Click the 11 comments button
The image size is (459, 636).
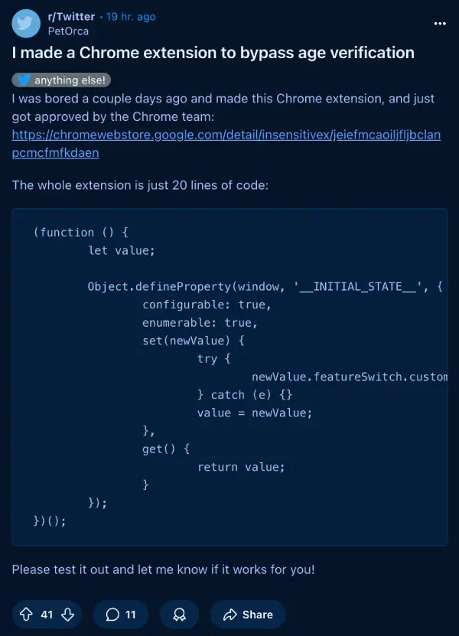click(120, 615)
